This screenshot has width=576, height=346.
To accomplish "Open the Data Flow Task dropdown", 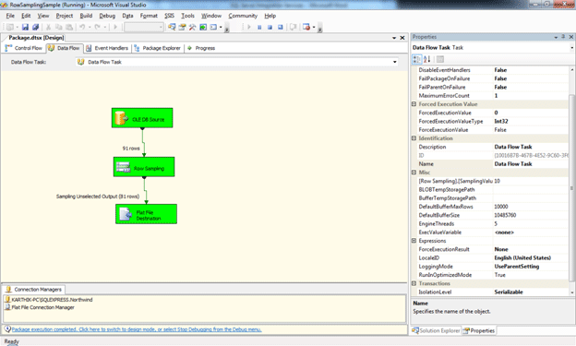I will pyautogui.click(x=395, y=62).
